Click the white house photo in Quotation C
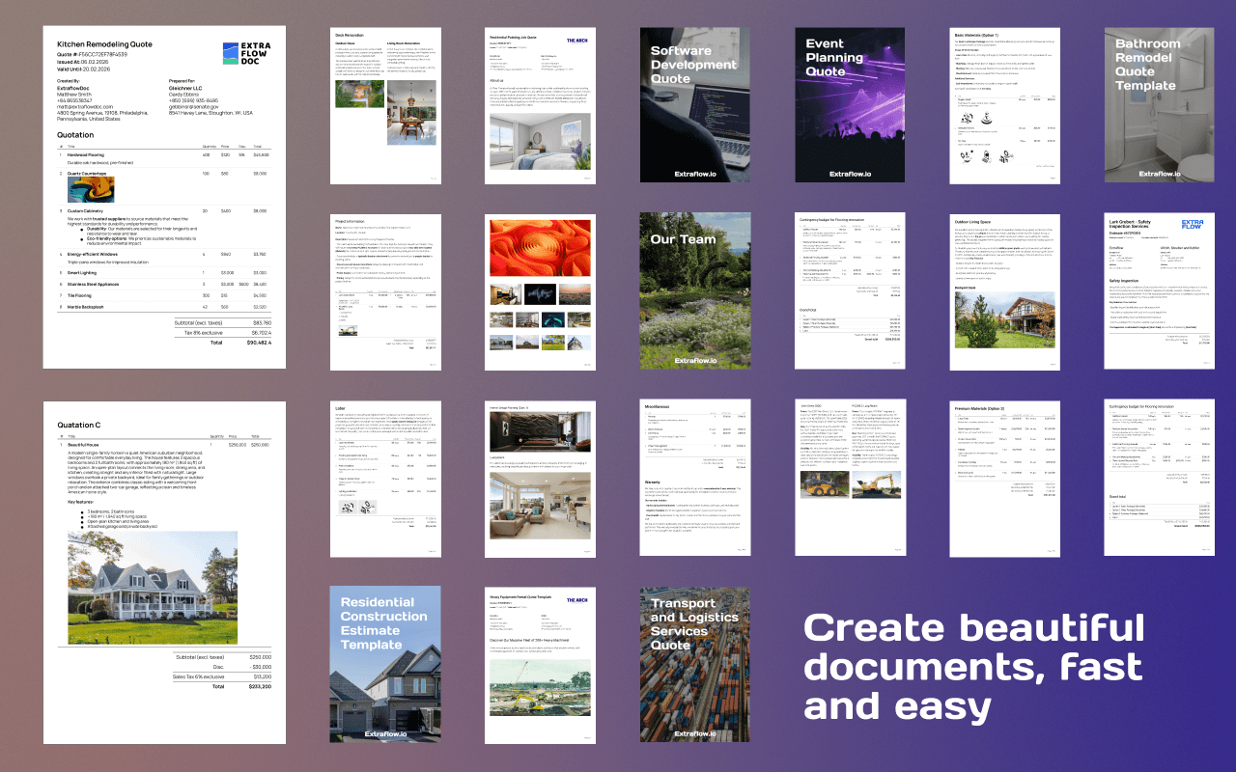This screenshot has height=772, width=1236. (x=153, y=588)
